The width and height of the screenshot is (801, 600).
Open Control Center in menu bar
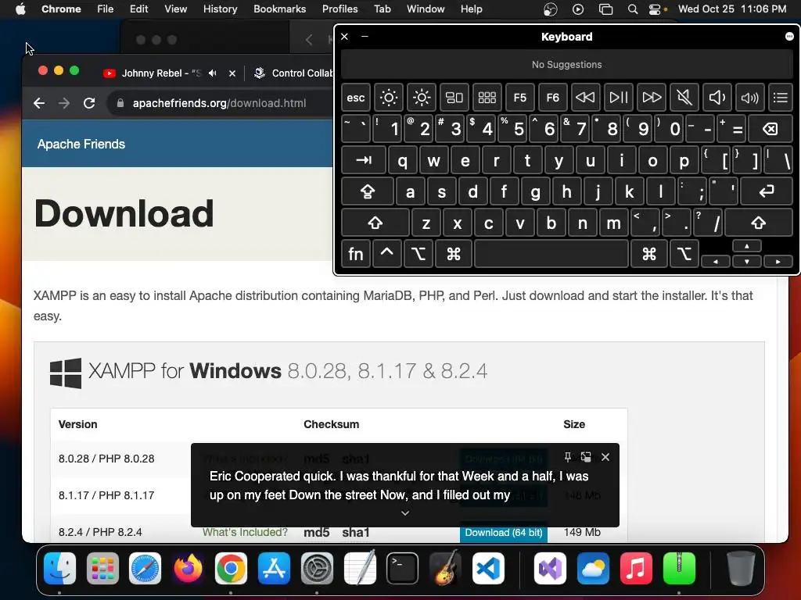pyautogui.click(x=655, y=9)
